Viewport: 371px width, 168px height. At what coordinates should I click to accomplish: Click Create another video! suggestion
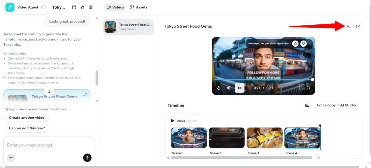click(27, 117)
